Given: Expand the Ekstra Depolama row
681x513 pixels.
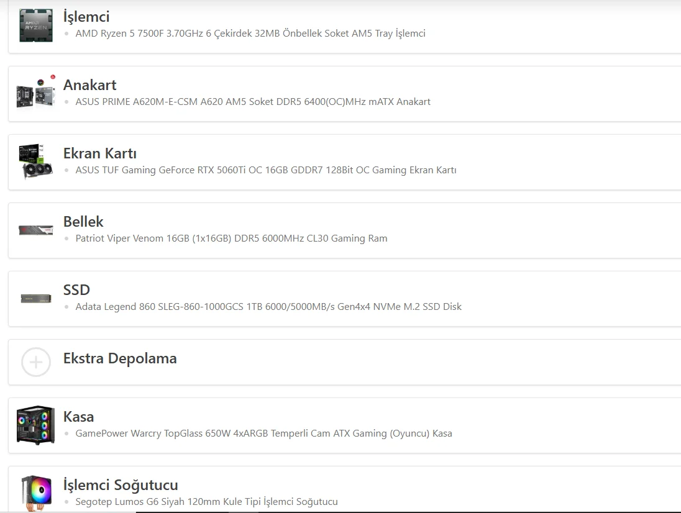Looking at the screenshot, I should coord(120,358).
